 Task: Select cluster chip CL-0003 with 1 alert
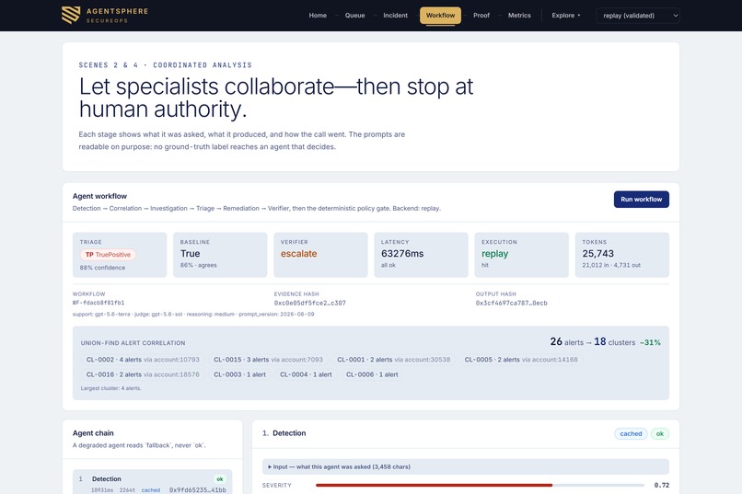pyautogui.click(x=240, y=374)
